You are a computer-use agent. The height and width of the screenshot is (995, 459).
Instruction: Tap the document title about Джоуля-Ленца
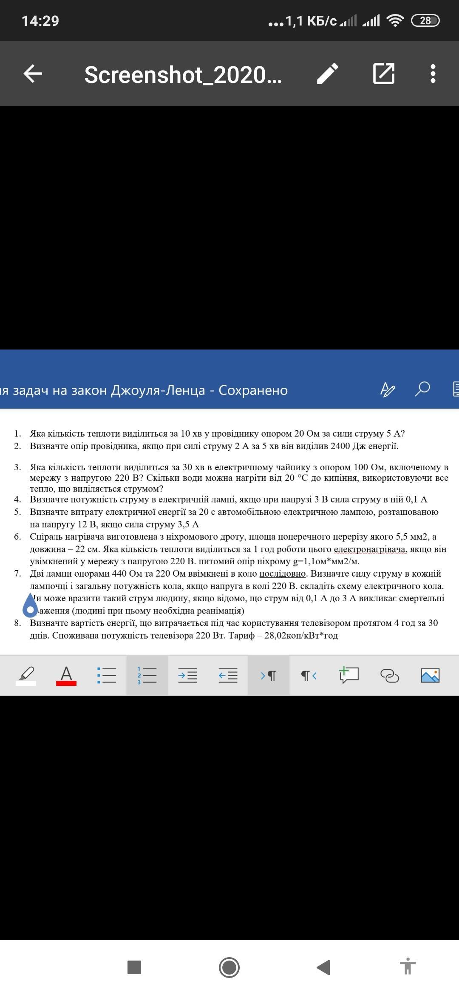(144, 390)
